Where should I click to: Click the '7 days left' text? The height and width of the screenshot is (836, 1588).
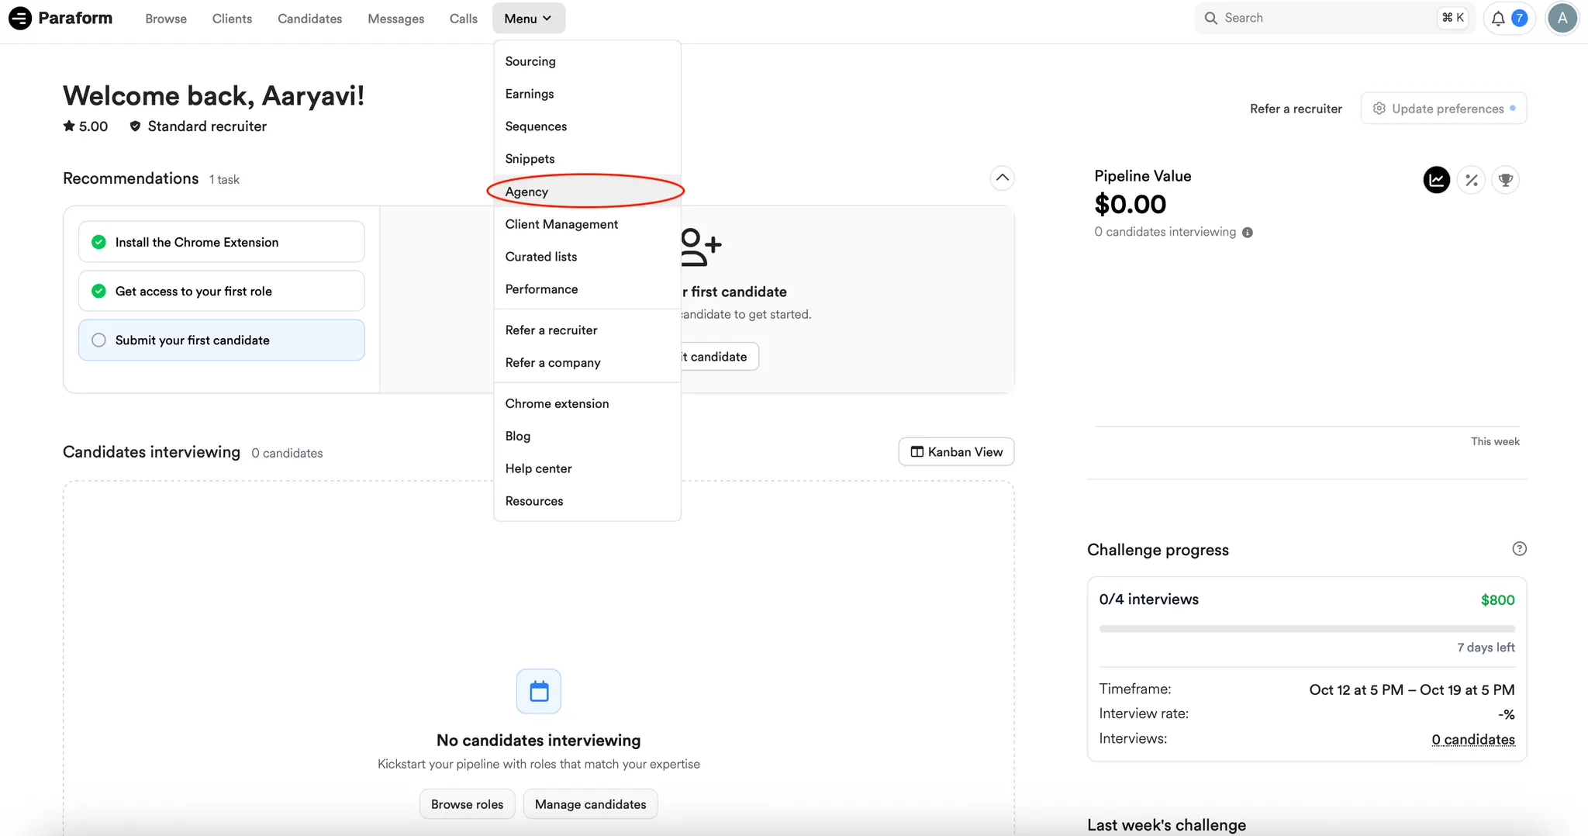coord(1486,648)
